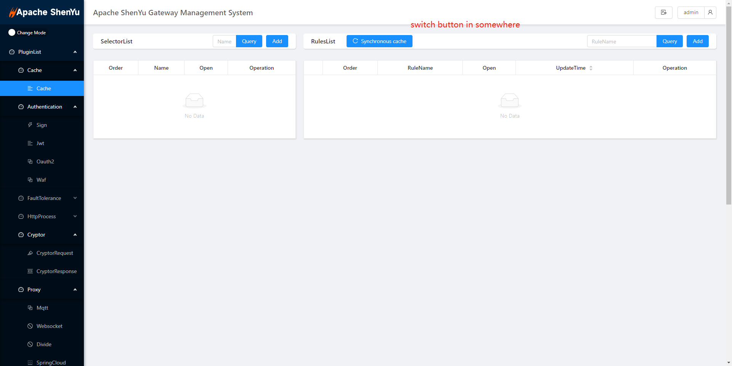732x366 pixels.
Task: Click the Mqtt block icon
Action: 30,308
